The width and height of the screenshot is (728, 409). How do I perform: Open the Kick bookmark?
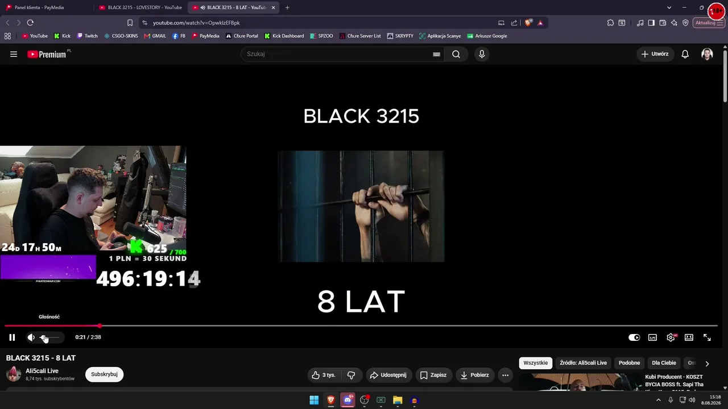point(62,36)
